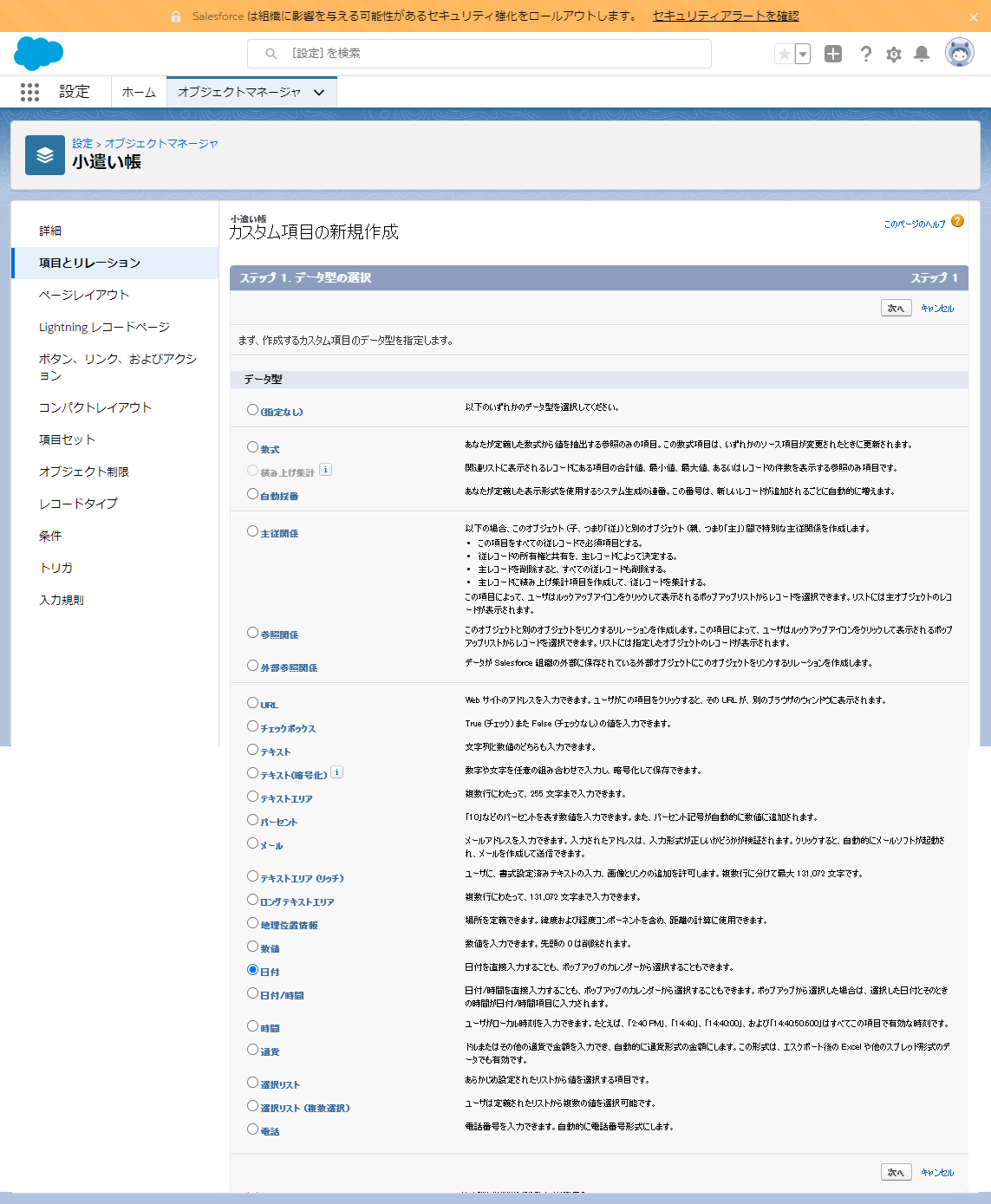Select the パーセント data type radio

[x=252, y=820]
